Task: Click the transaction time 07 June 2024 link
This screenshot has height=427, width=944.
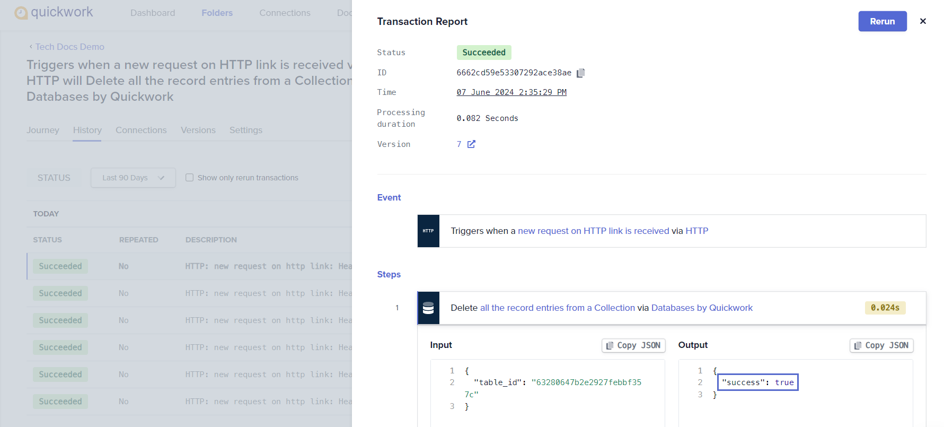Action: click(x=511, y=92)
